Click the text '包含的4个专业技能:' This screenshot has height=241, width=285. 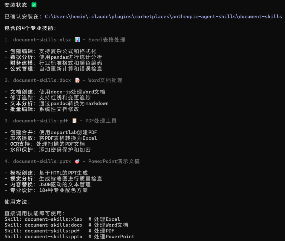30,28
